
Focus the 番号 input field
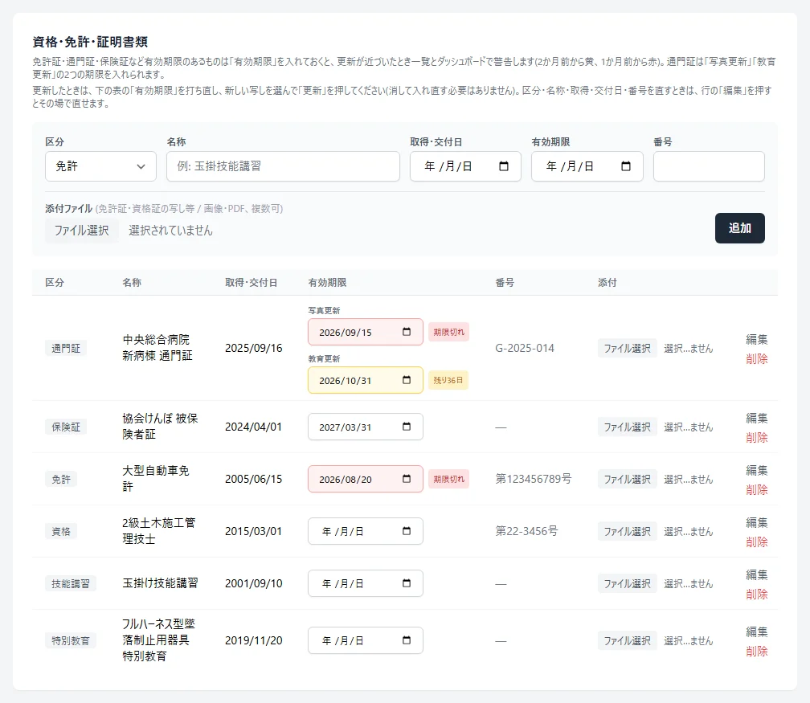[x=709, y=166]
